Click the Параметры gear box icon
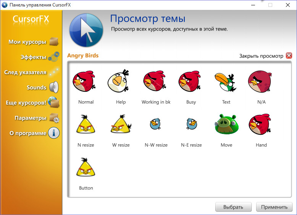 tap(53, 118)
